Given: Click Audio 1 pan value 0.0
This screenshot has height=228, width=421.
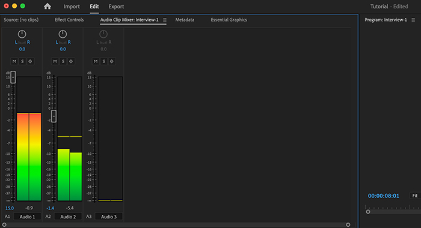Looking at the screenshot, I should click(x=22, y=49).
